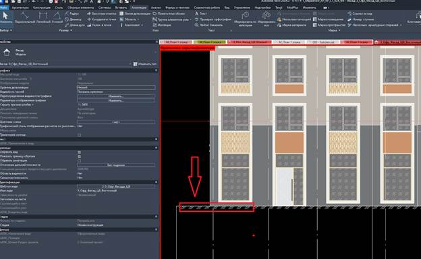Viewport: 421px width, 259px height.
Task: Use Tag All (Маркировать все)
Action: click(x=266, y=19)
